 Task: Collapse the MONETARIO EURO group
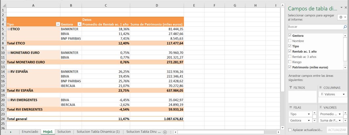(9, 53)
